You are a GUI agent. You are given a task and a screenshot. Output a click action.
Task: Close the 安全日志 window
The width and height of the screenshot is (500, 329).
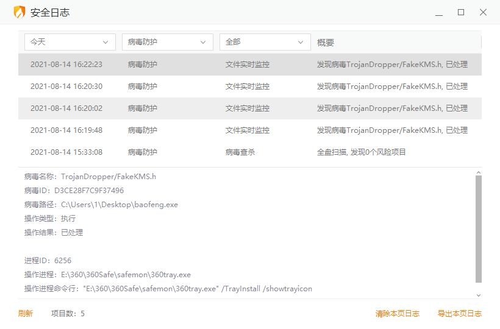click(x=483, y=12)
